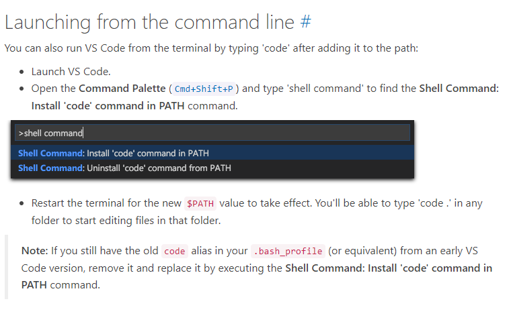Click the 'code .' text in last bullet
The image size is (511, 326).
tap(438, 203)
